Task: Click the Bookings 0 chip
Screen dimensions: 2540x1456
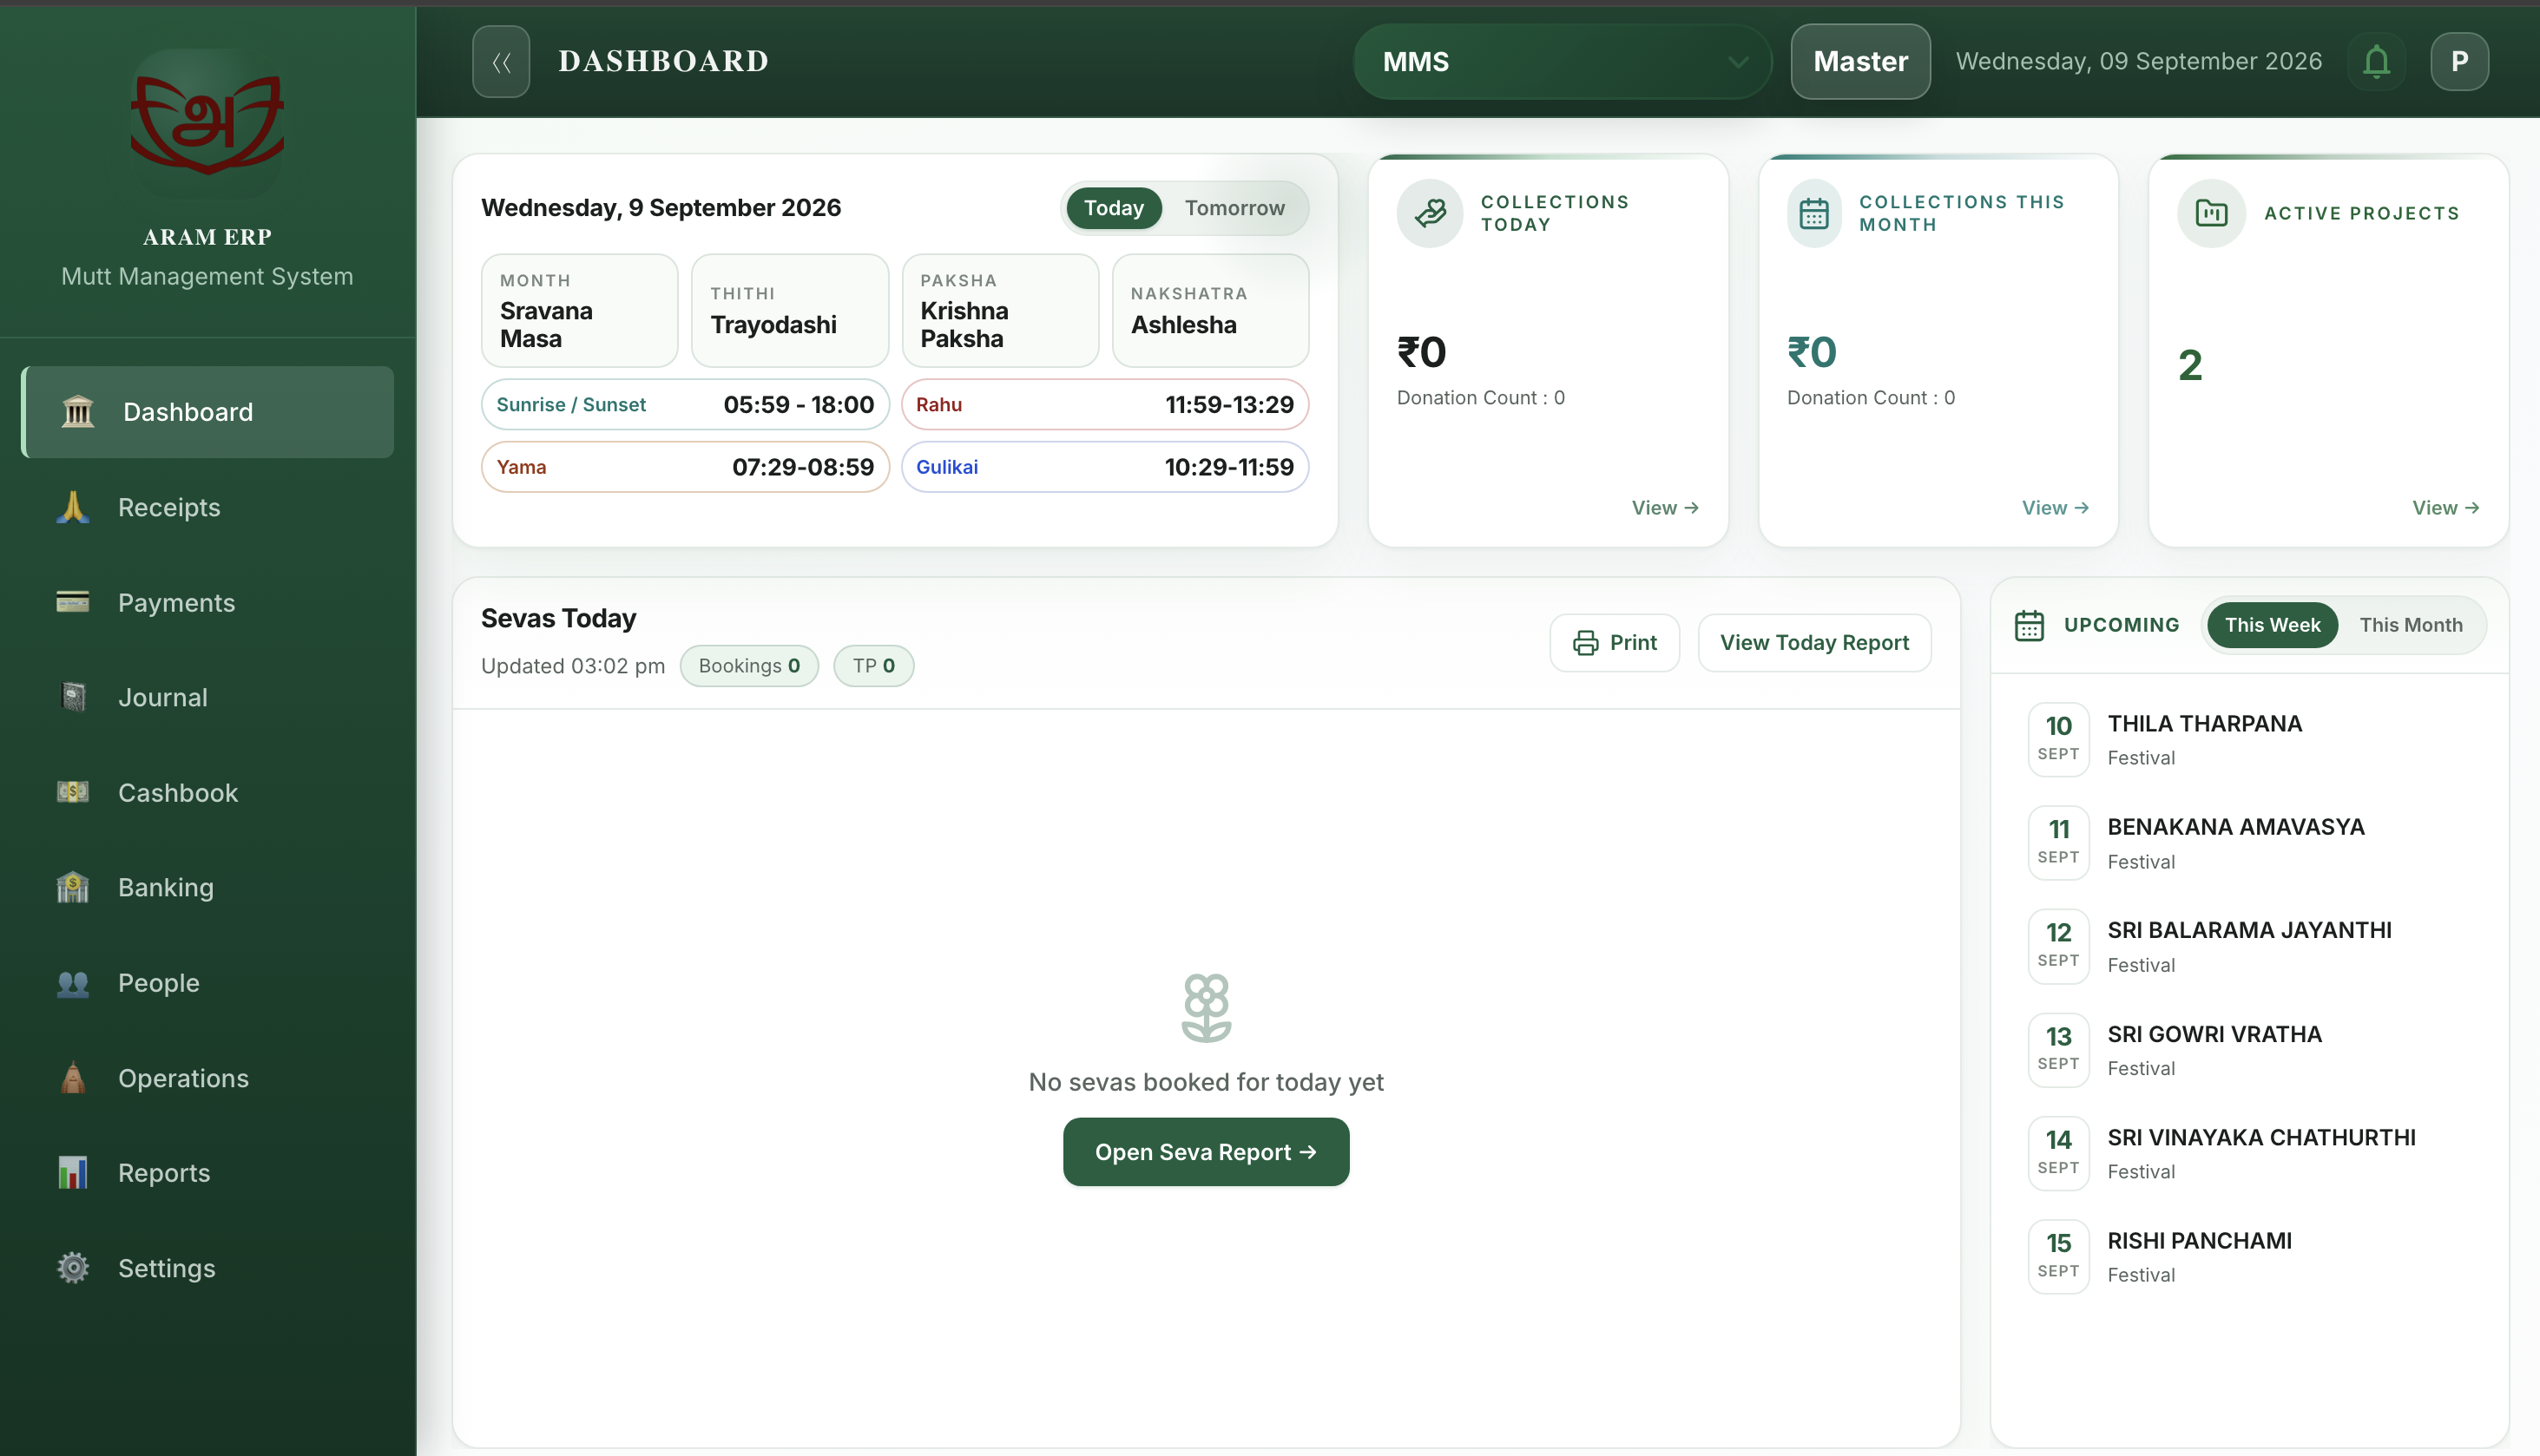Action: pos(749,666)
